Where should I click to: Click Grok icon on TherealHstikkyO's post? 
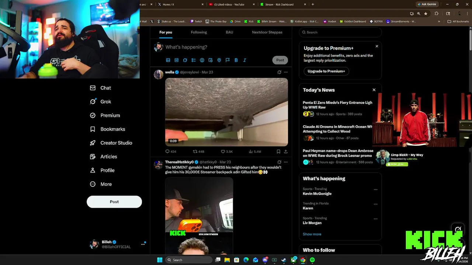(x=279, y=162)
